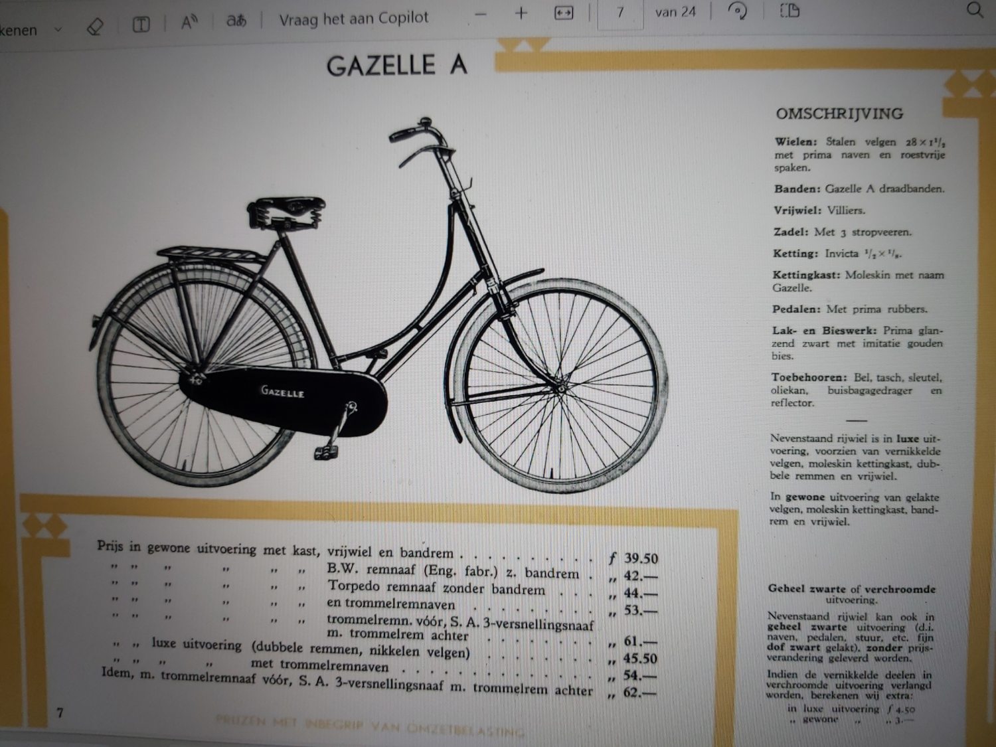Click the fit to width icon
Viewport: 996px width, 747px height.
tap(563, 13)
